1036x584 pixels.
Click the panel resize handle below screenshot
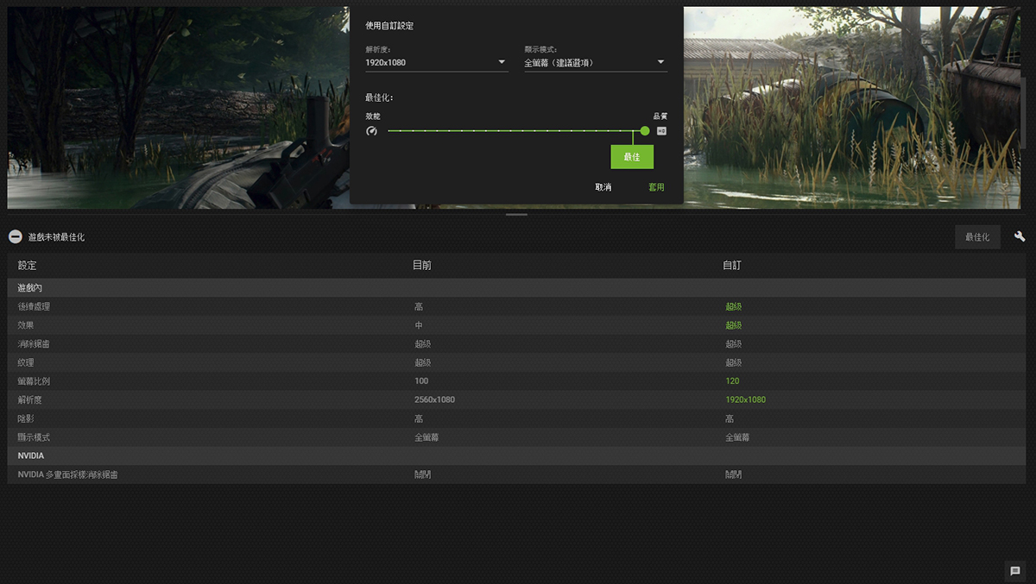coord(516,214)
